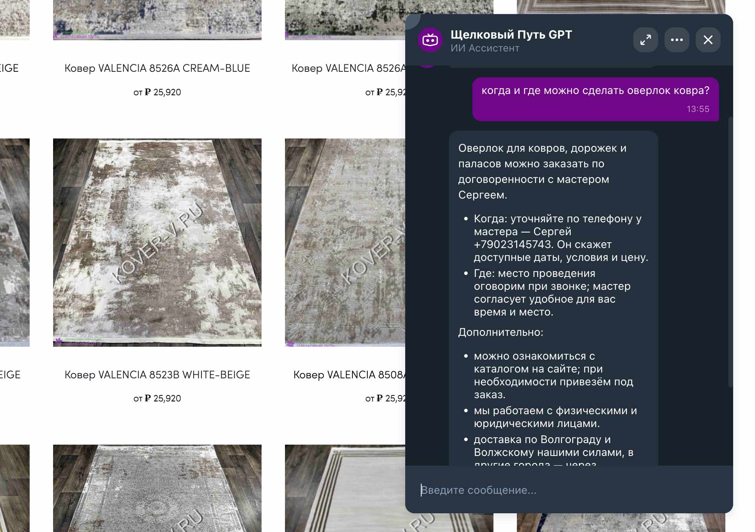
Task: Click the Щелковый Путь GPT chat title
Action: point(511,35)
